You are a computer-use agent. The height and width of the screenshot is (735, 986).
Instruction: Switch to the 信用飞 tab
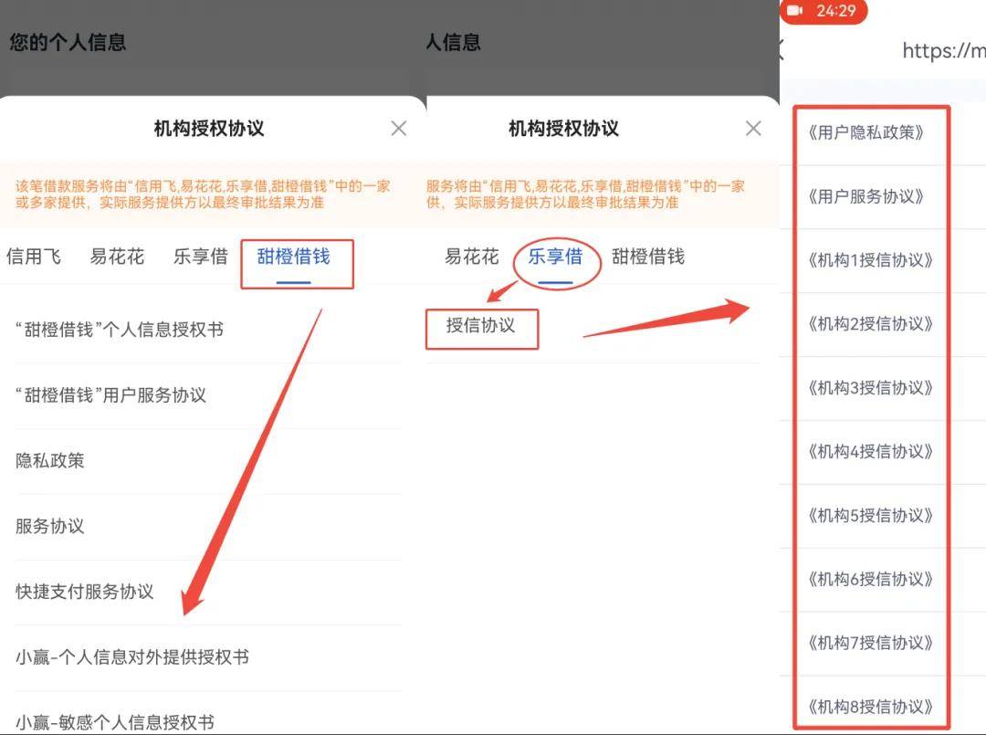pyautogui.click(x=34, y=257)
